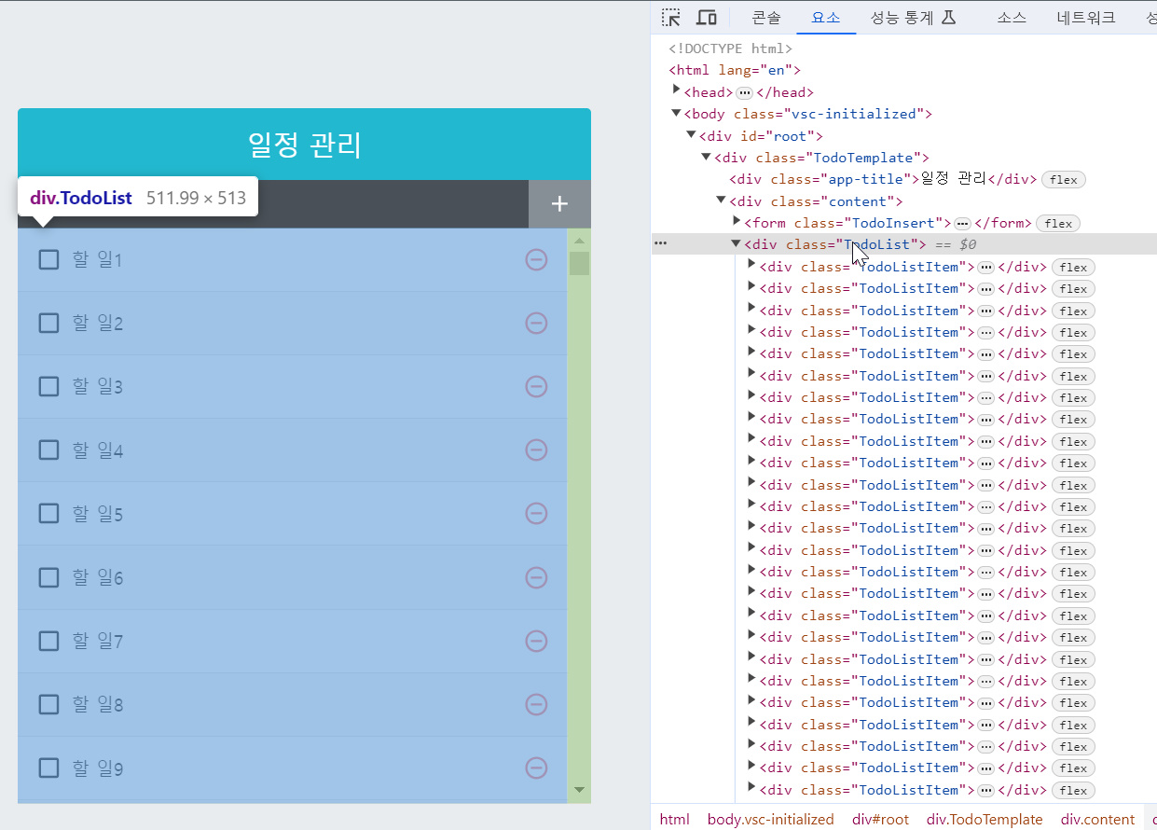The image size is (1157, 830).
Task: Remove 할 일1 with its minus icon
Action: pos(536,259)
